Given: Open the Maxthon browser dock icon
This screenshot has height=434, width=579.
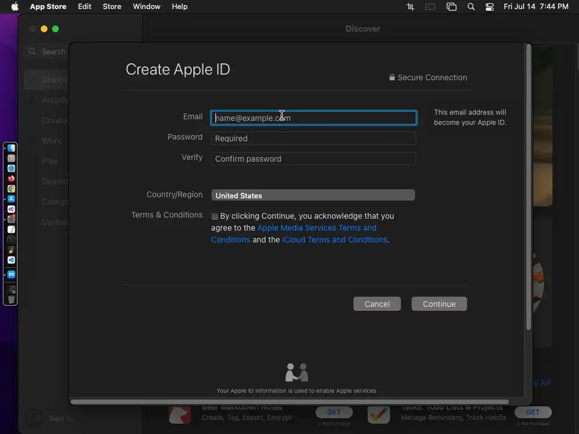Looking at the screenshot, I should tap(11, 275).
